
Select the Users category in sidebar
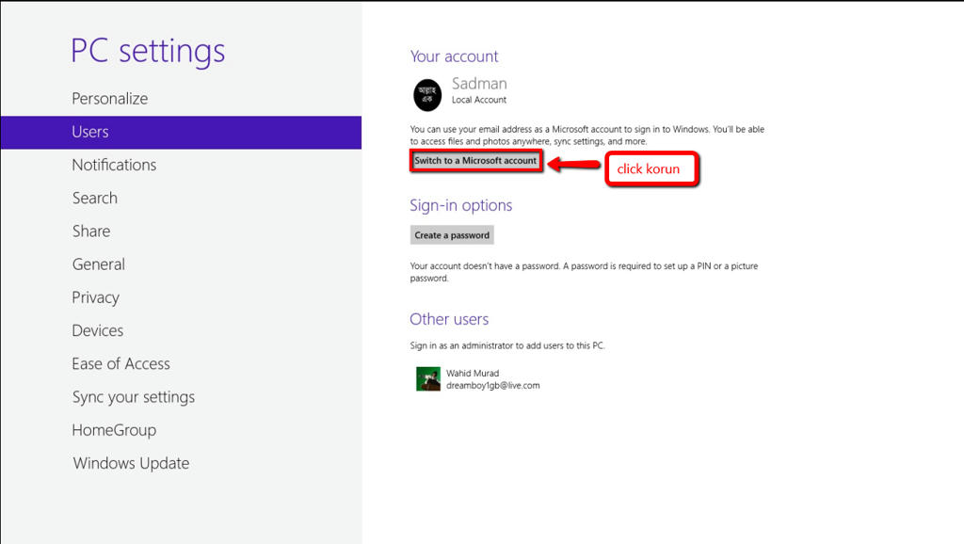[90, 132]
